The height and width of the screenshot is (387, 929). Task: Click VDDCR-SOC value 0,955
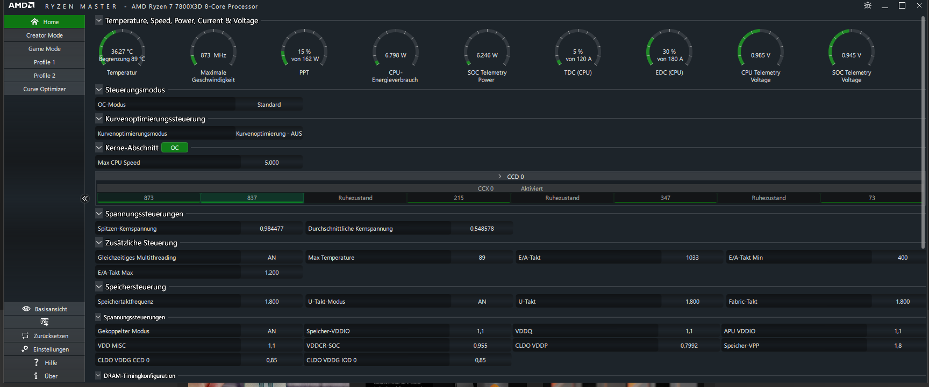(480, 346)
